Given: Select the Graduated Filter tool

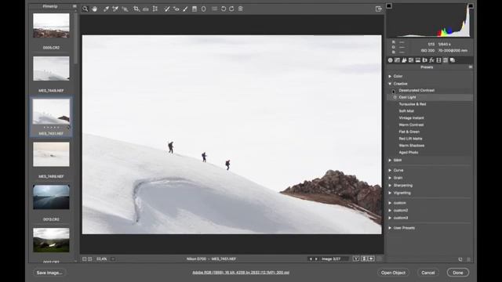Looking at the screenshot, I should [x=195, y=9].
